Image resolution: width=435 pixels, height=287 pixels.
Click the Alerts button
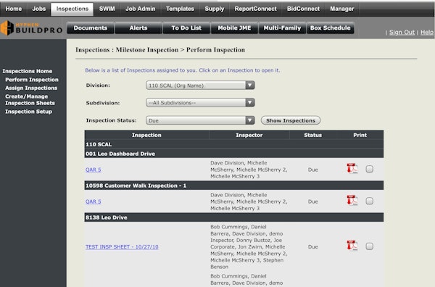(138, 28)
